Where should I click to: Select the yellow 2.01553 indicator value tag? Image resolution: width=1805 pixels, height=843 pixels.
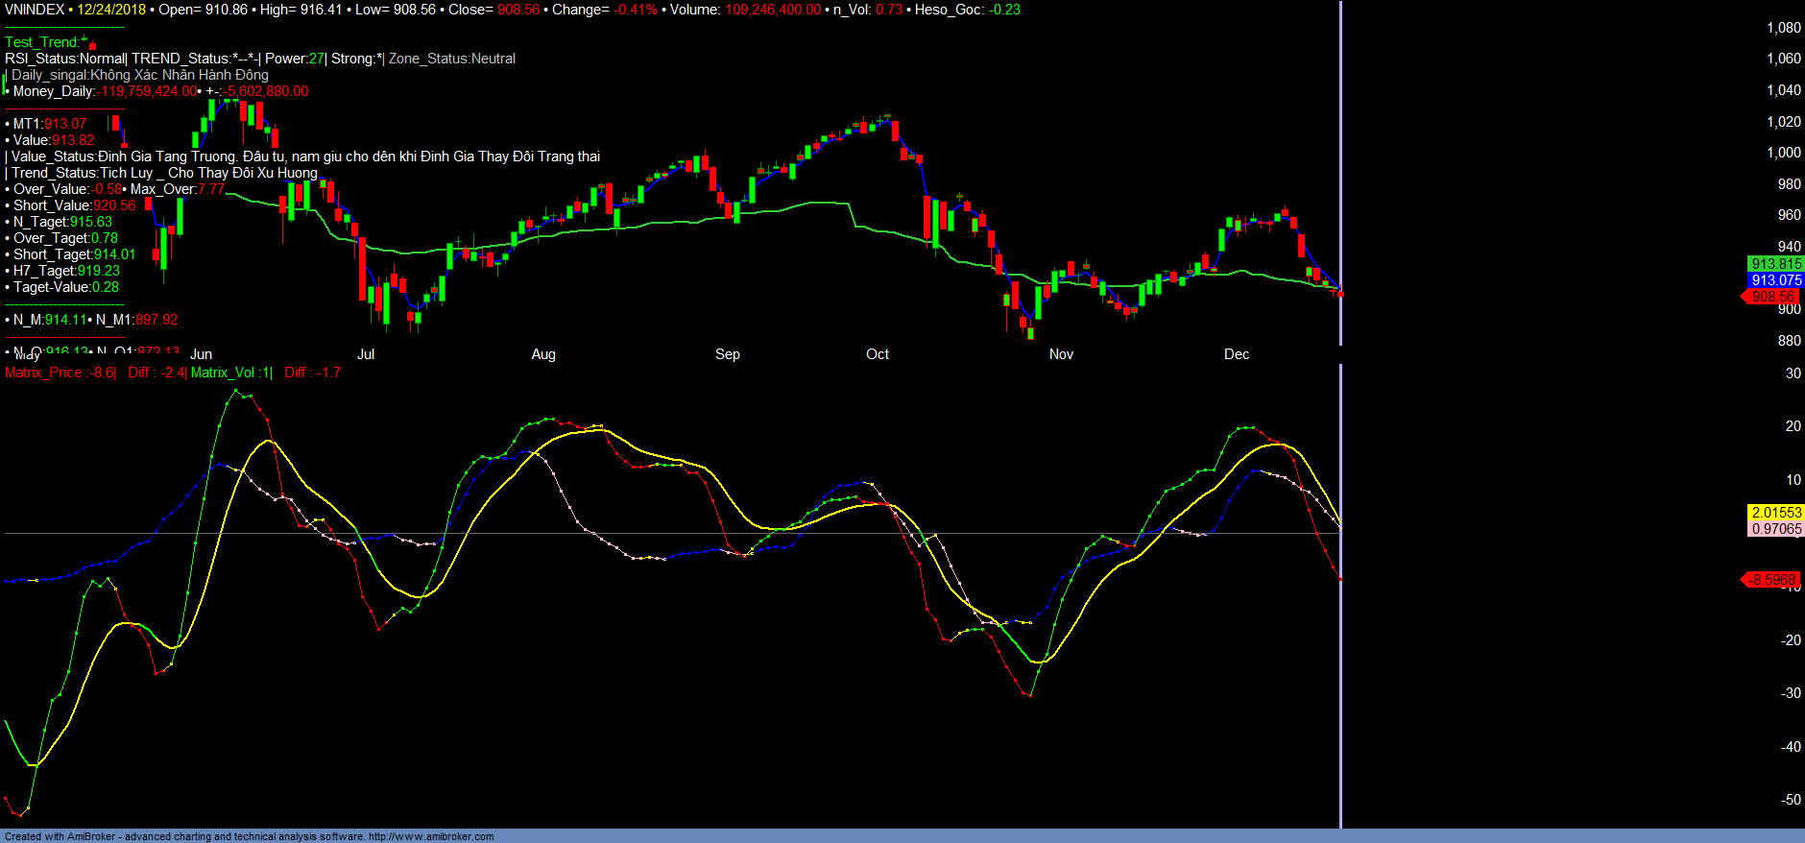(1775, 513)
